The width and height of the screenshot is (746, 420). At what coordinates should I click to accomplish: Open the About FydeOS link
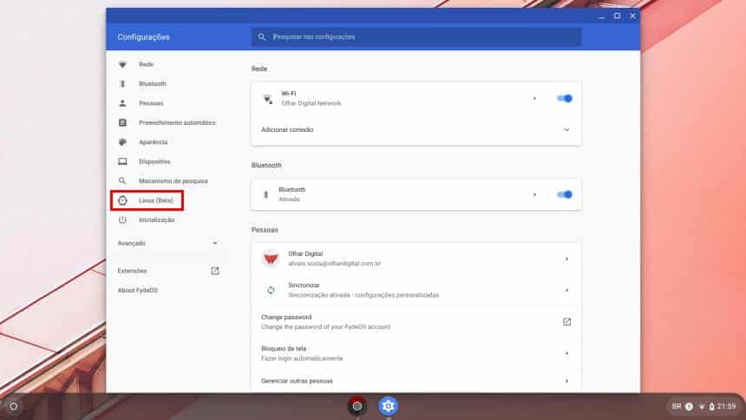coord(138,291)
